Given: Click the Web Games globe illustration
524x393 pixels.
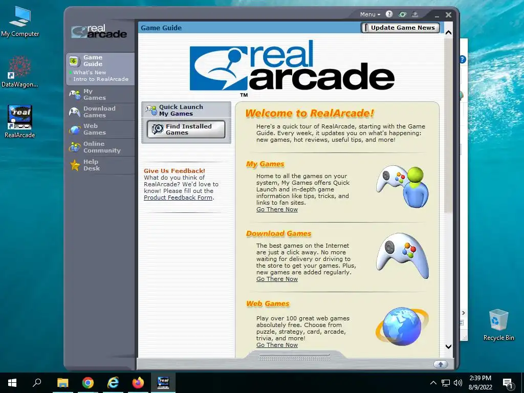Looking at the screenshot, I should 402,326.
